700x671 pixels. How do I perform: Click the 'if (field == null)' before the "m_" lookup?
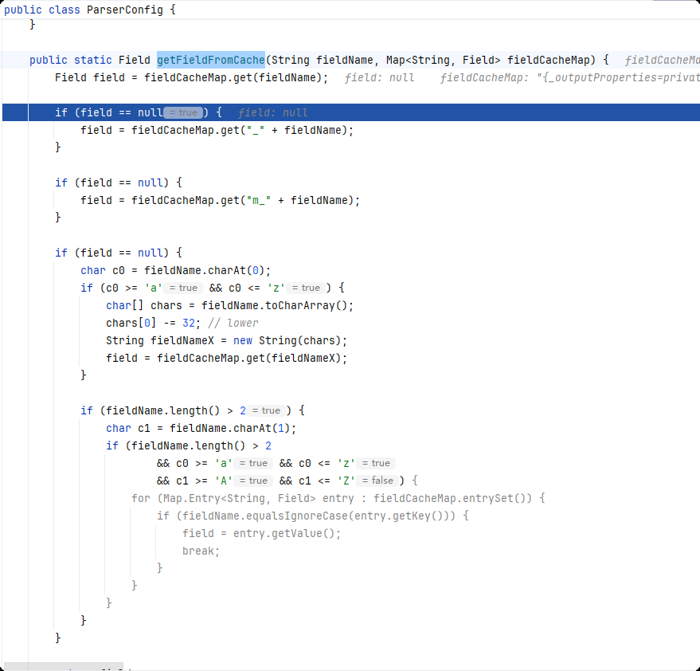[119, 182]
